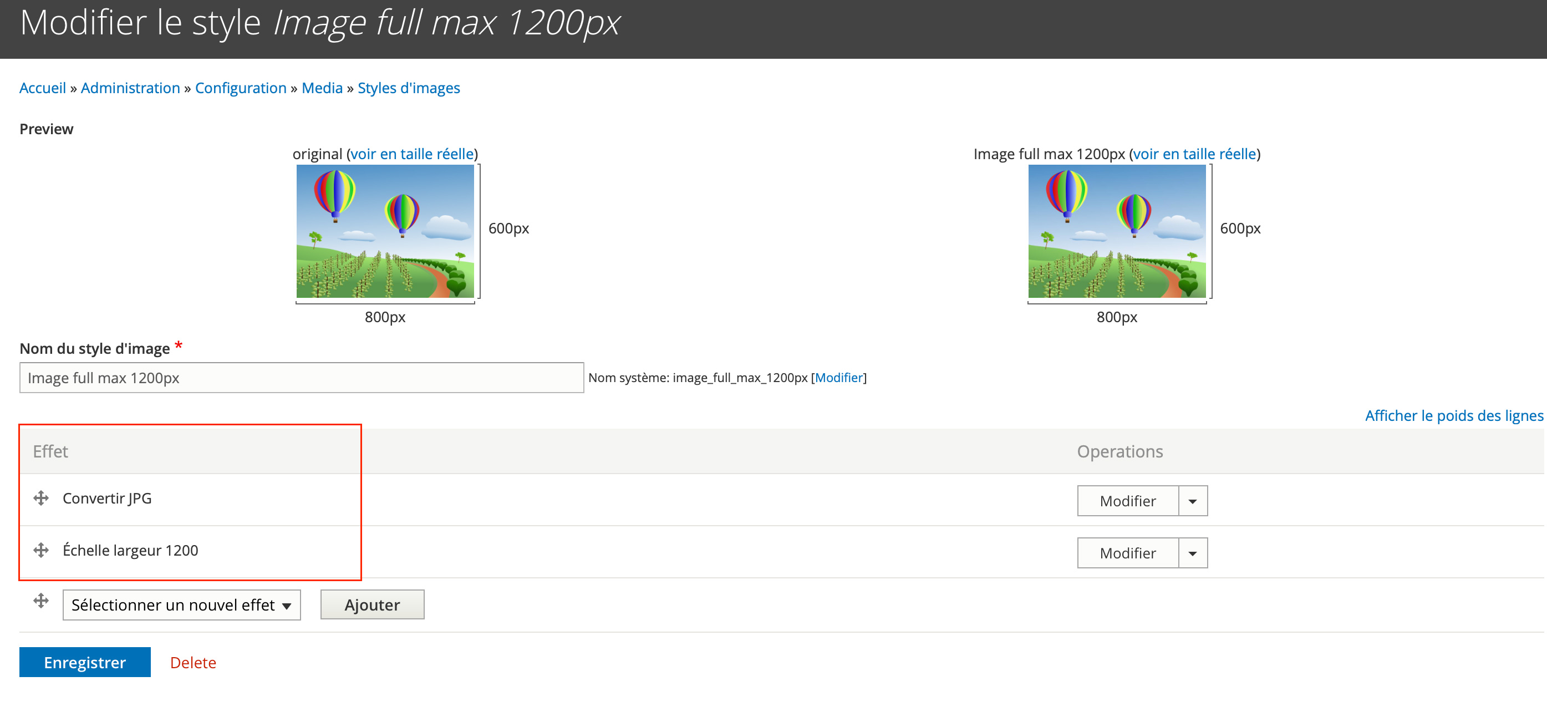
Task: Click into the Nom du style d'image field
Action: point(302,378)
